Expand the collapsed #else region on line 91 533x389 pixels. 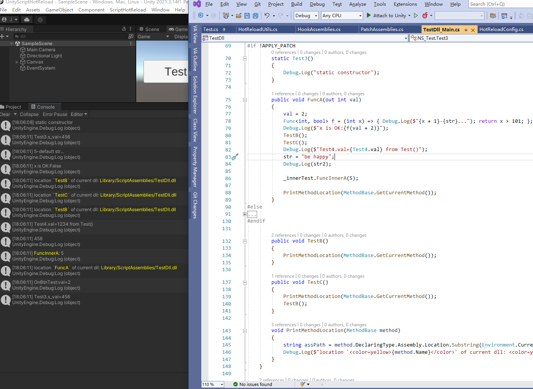click(x=245, y=214)
